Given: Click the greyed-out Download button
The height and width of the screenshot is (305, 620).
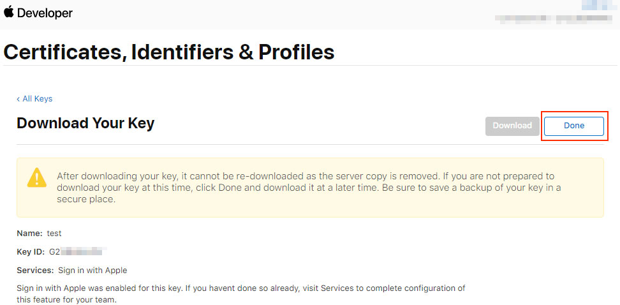Looking at the screenshot, I should click(x=512, y=126).
